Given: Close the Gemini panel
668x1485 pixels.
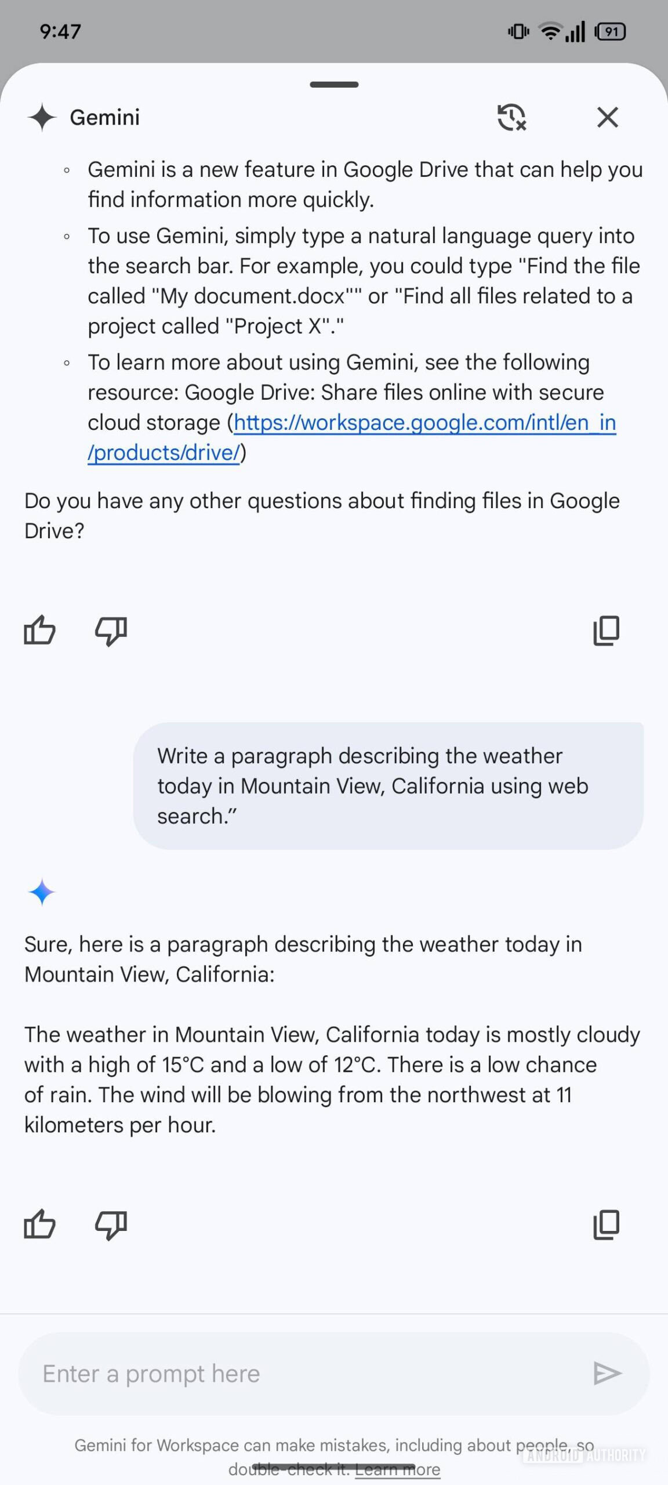Looking at the screenshot, I should point(607,117).
